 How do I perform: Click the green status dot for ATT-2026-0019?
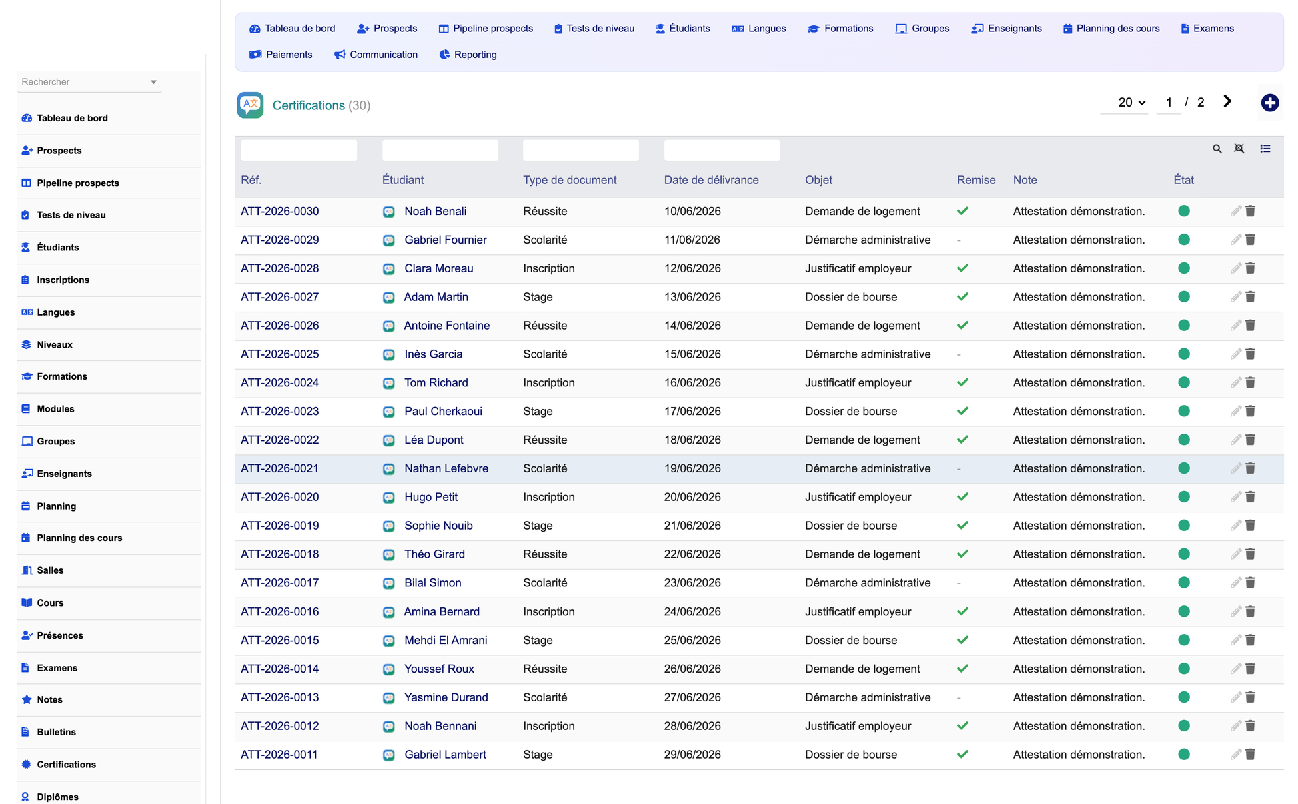click(x=1184, y=526)
